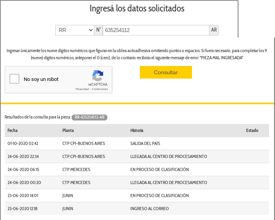Click JUNIN in the 12:18 row

[x=68, y=209]
